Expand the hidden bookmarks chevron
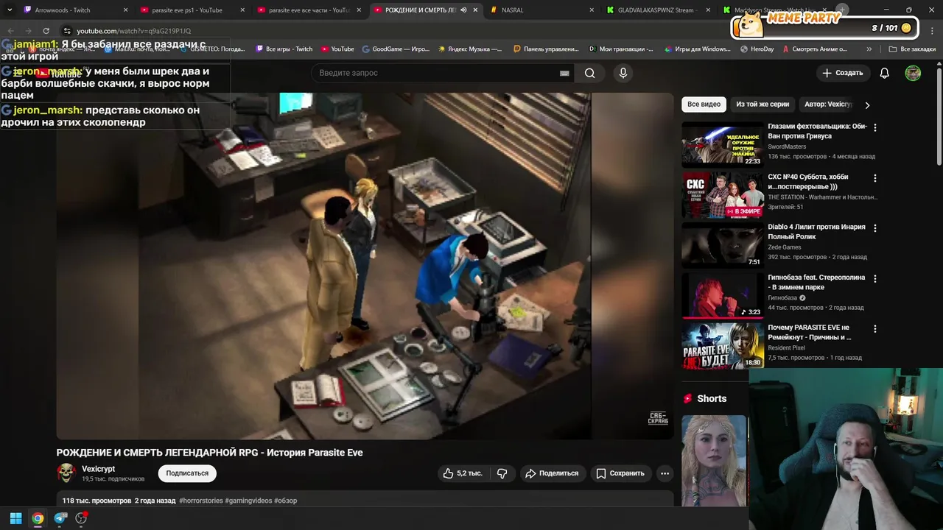943x530 pixels. coord(869,49)
